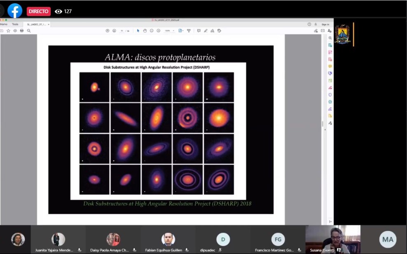Select the arrow selection tool
Screen dimensions: 407x254
pyautogui.click(x=138, y=31)
